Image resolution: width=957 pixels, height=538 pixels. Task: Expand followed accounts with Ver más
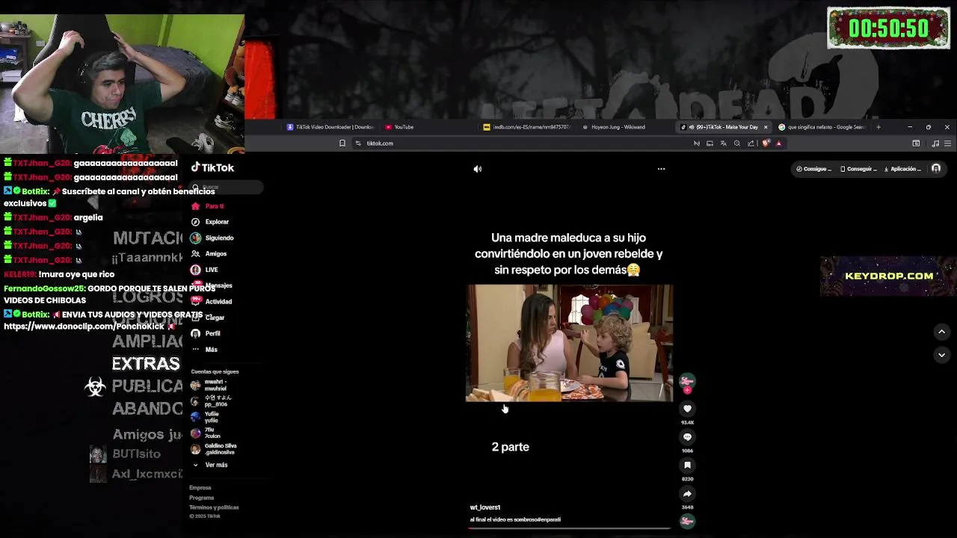[x=211, y=465]
